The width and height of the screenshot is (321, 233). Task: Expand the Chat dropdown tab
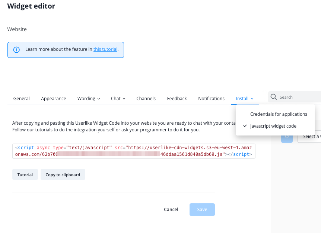click(x=118, y=99)
